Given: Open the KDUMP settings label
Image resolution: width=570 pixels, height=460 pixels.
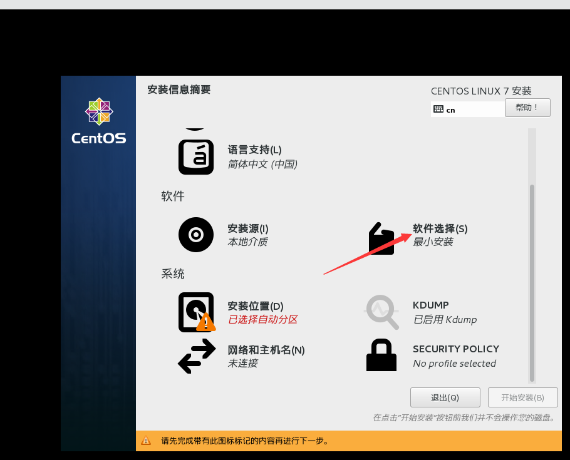Looking at the screenshot, I should tap(431, 305).
